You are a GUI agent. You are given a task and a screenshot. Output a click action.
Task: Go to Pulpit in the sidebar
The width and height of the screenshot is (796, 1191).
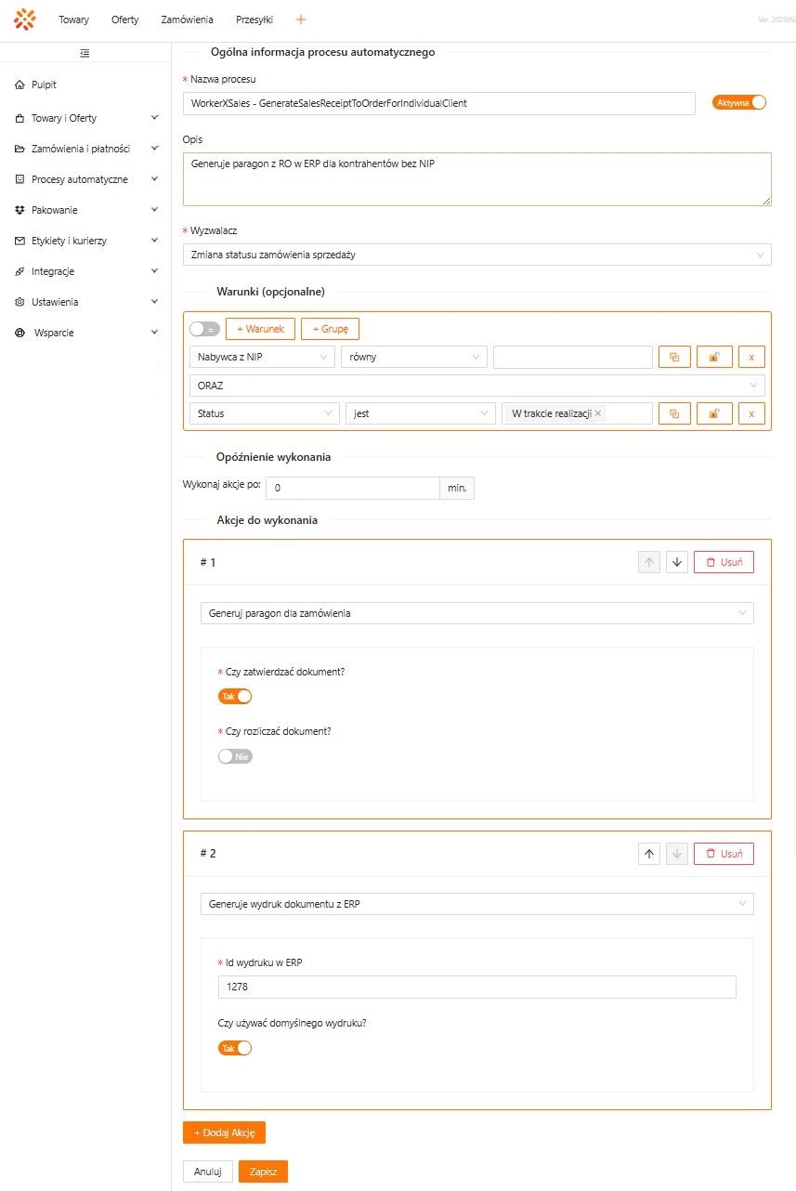pos(44,85)
